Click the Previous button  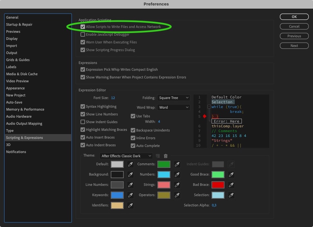(294, 36)
